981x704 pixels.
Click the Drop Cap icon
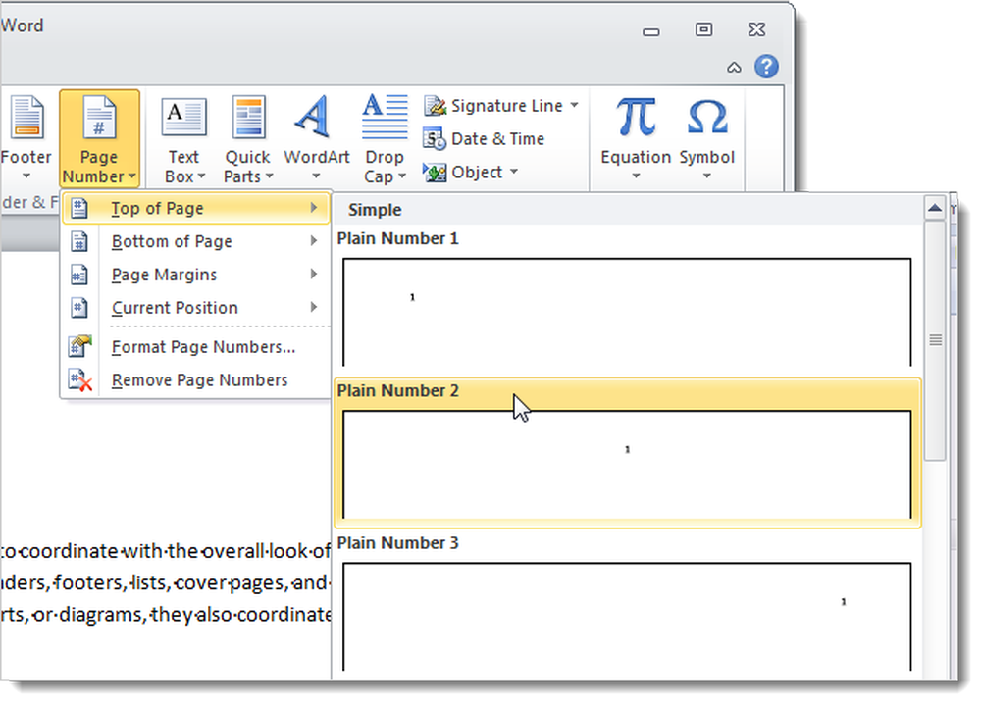coord(385,117)
